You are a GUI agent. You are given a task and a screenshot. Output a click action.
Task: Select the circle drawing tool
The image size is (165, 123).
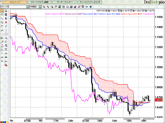click(x=6, y=34)
